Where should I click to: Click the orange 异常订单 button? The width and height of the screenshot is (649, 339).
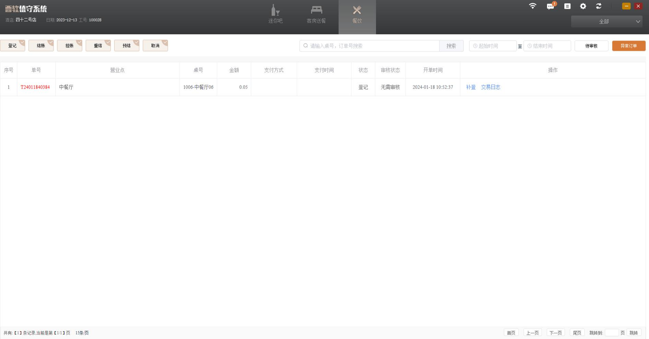pyautogui.click(x=628, y=46)
